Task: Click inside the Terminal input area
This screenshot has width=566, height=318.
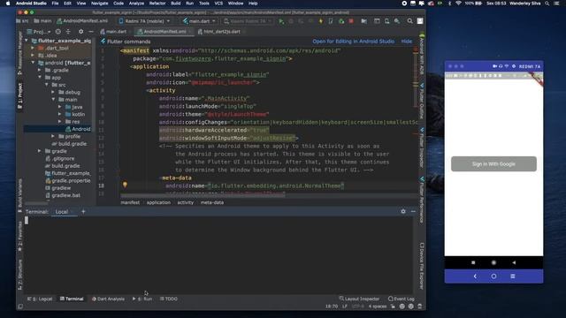Action: (x=218, y=254)
